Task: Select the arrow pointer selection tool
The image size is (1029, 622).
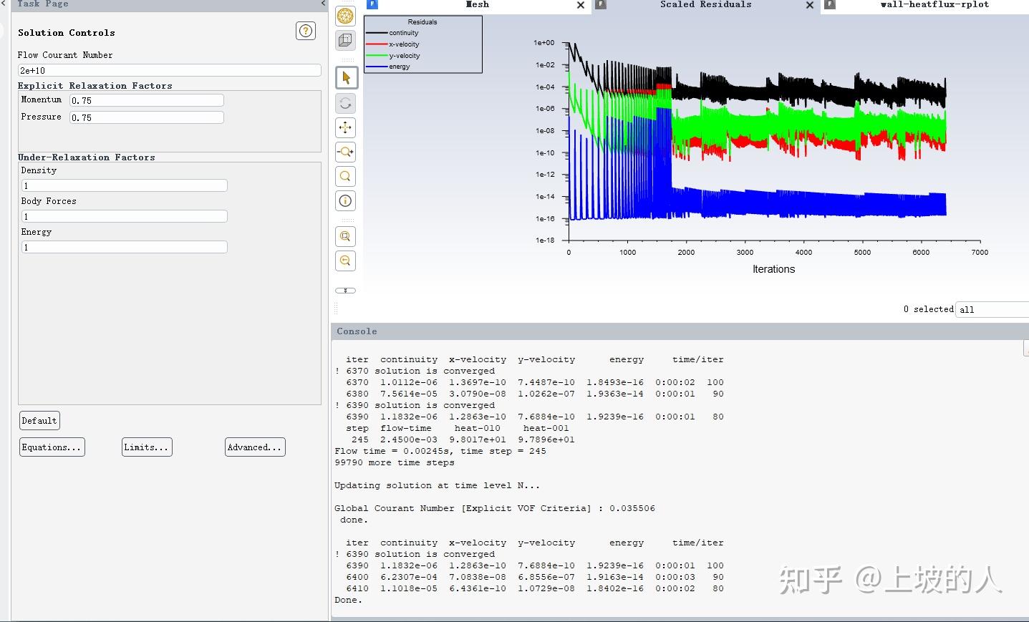Action: [x=346, y=78]
